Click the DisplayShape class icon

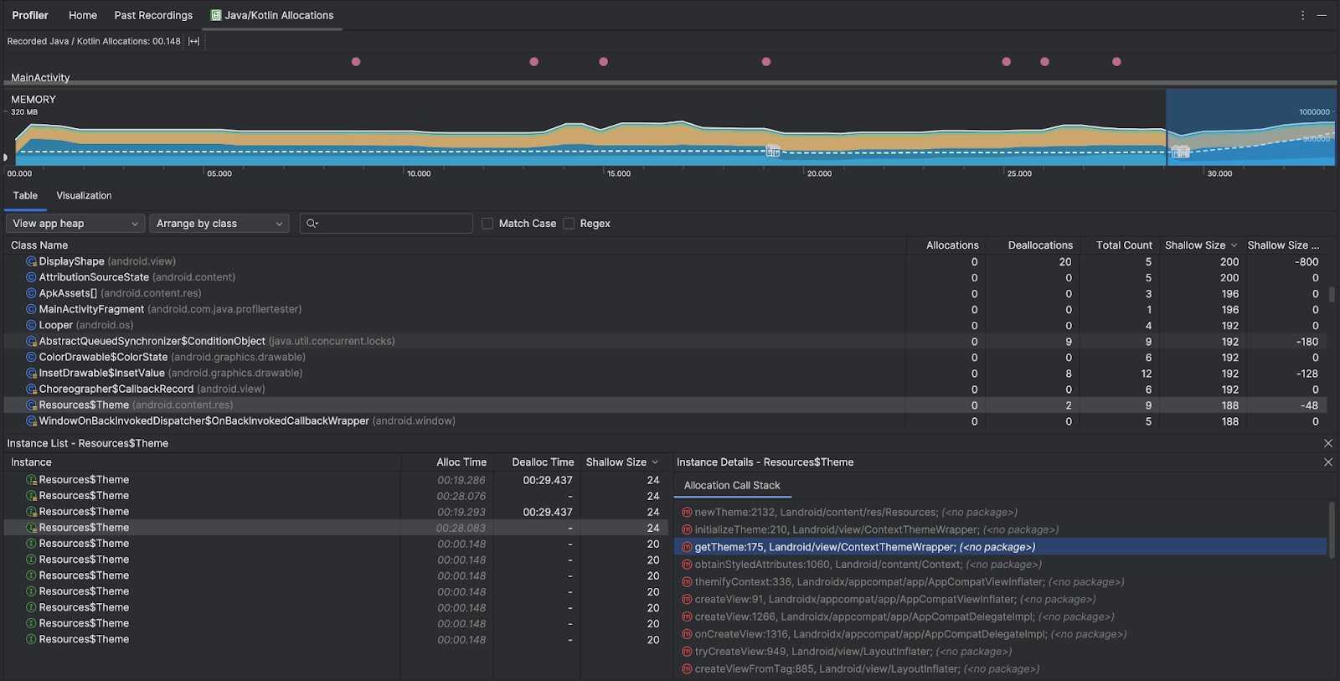31,261
